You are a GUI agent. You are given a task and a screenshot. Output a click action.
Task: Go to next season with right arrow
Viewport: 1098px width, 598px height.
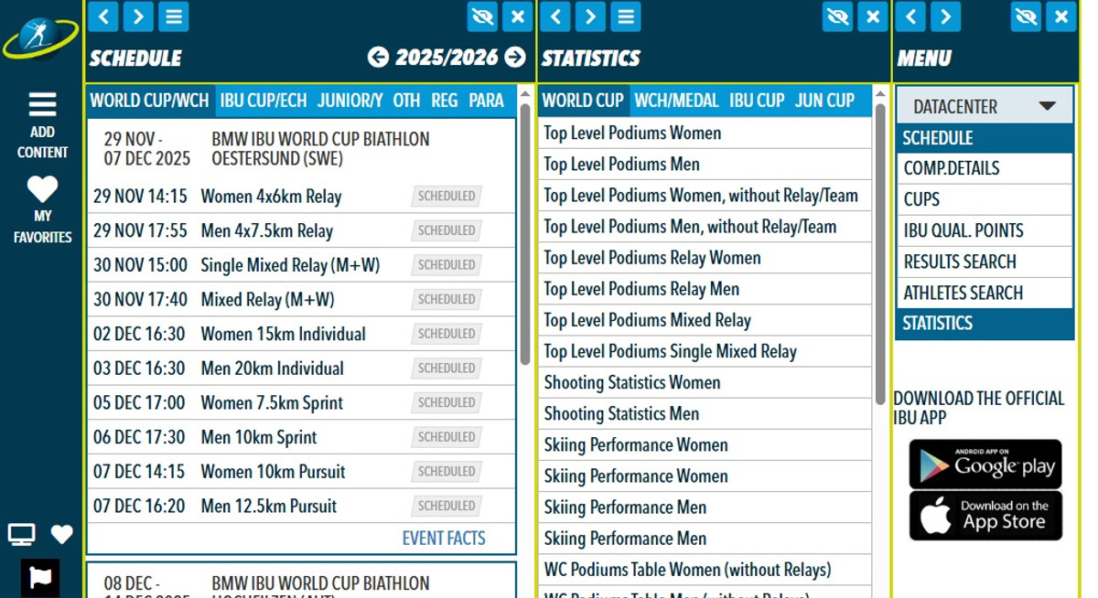click(x=516, y=58)
